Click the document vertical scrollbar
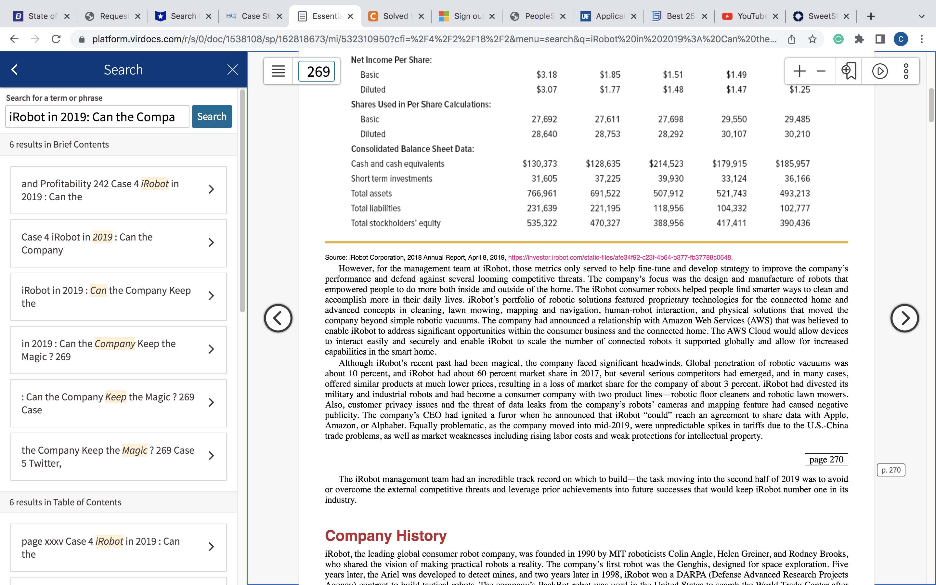This screenshot has width=936, height=585. pyautogui.click(x=931, y=105)
